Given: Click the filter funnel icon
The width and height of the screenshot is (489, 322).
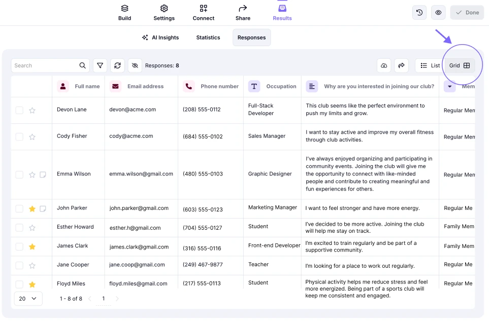Looking at the screenshot, I should pyautogui.click(x=100, y=65).
